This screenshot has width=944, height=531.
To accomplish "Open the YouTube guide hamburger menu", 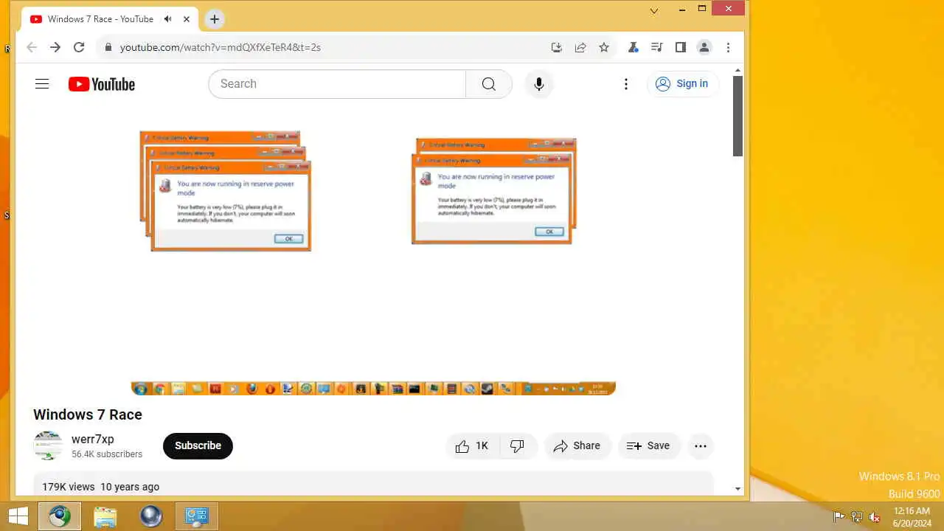I will click(x=42, y=84).
